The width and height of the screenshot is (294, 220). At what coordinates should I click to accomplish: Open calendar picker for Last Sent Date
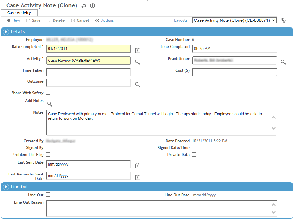(x=138, y=166)
